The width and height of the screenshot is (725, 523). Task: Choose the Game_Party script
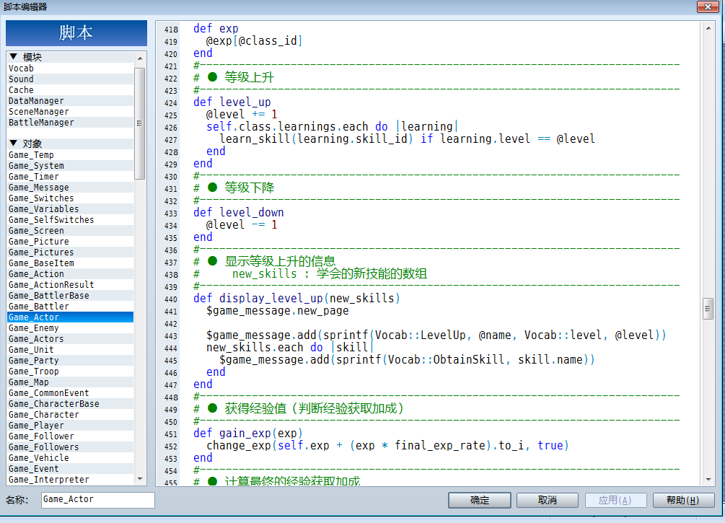click(x=70, y=361)
